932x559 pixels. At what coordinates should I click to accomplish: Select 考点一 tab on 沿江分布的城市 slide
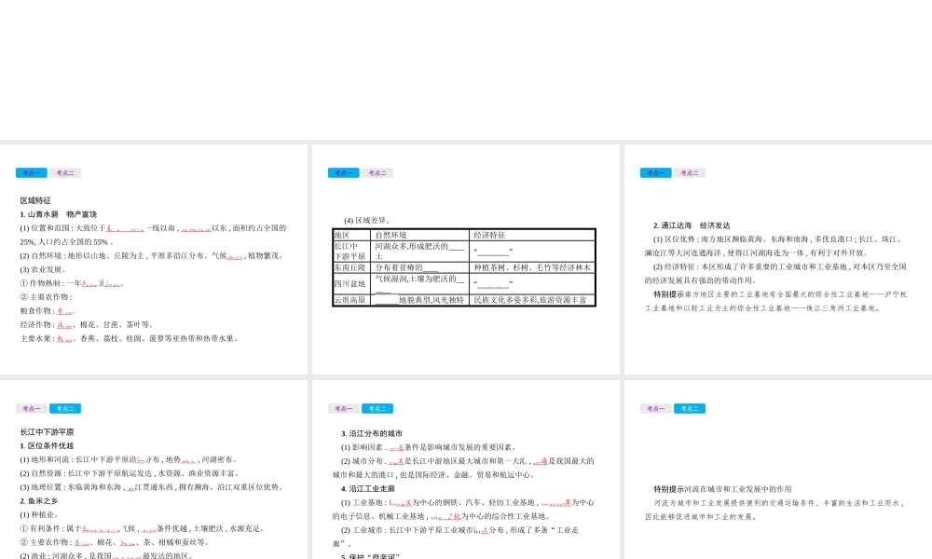click(344, 409)
